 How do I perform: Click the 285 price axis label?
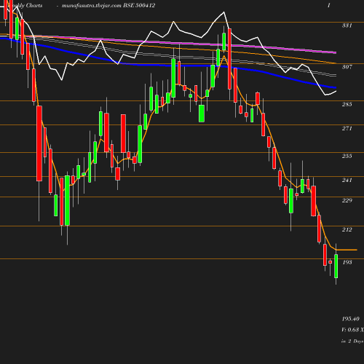point(347,104)
